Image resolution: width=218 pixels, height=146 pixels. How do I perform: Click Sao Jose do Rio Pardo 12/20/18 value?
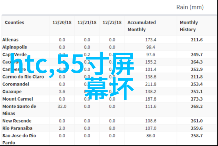click(62, 136)
